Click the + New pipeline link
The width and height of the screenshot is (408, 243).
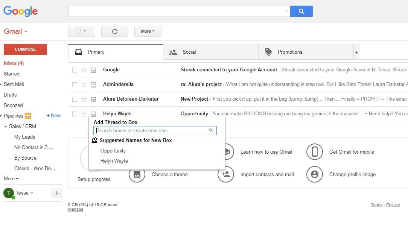pos(53,116)
